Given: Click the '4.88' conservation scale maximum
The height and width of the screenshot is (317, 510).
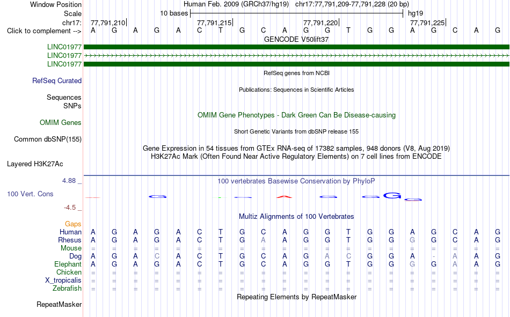Looking at the screenshot, I should [69, 181].
